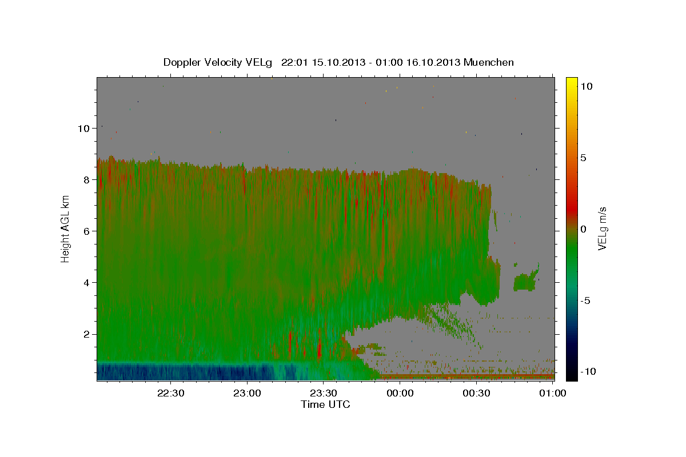Screen dimensions: 686x457
Task: Click the height axis label '10'
Action: (84, 129)
